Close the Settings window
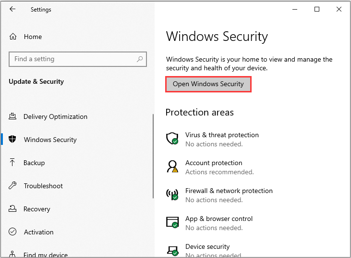 339,9
